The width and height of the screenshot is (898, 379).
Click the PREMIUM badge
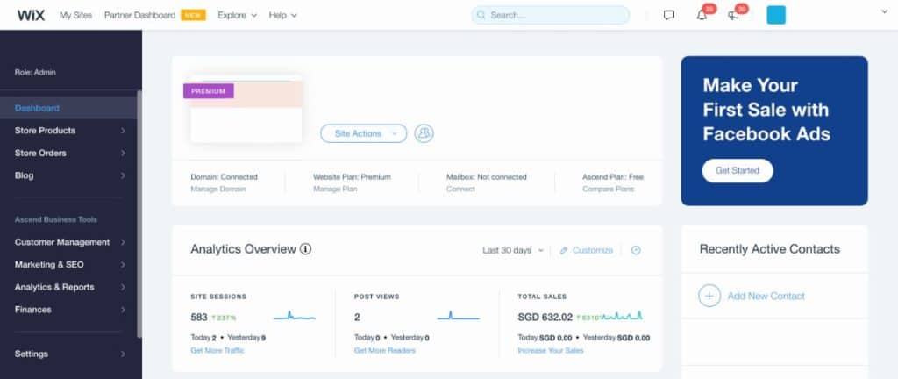click(209, 91)
